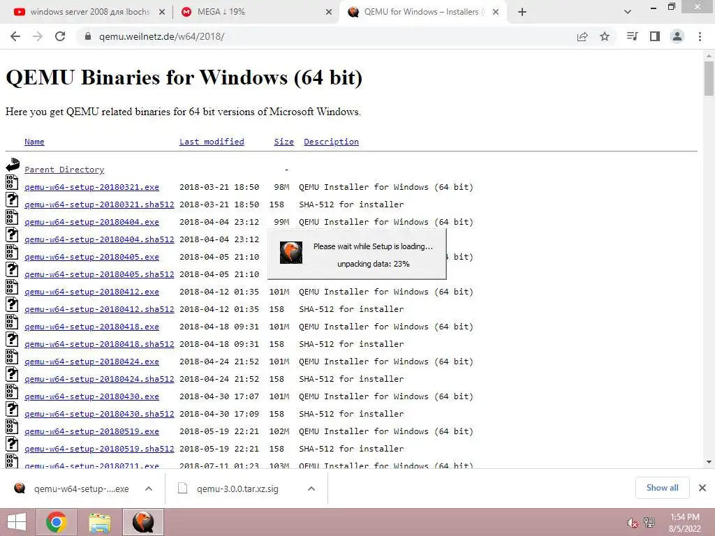Select the QEMU setup taskbar item
The height and width of the screenshot is (536, 715).
(x=143, y=522)
